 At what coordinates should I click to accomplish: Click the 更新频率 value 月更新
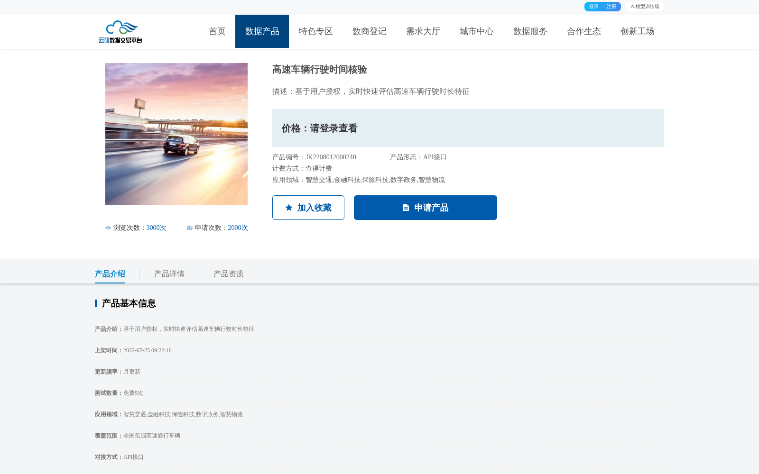click(x=132, y=372)
